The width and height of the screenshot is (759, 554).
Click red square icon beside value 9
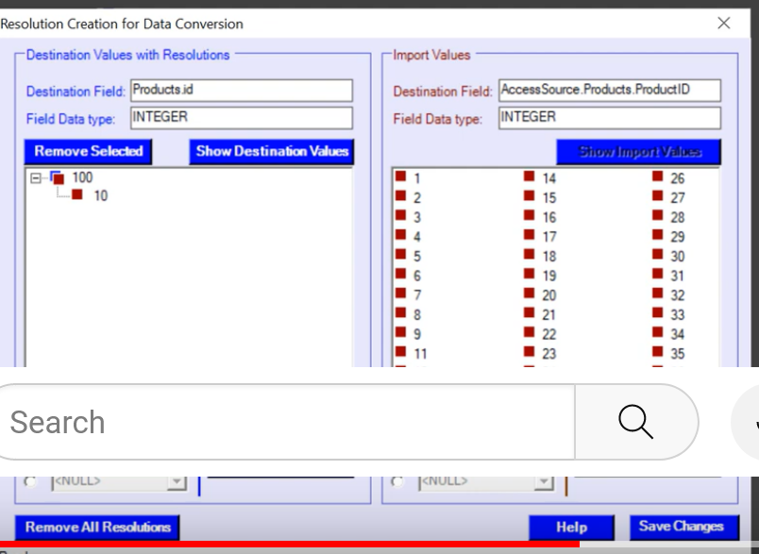401,333
